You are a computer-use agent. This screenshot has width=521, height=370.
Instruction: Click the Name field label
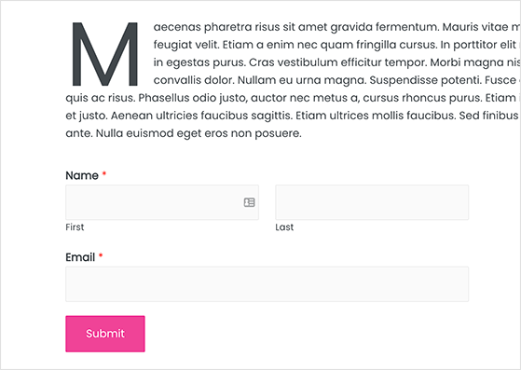82,175
